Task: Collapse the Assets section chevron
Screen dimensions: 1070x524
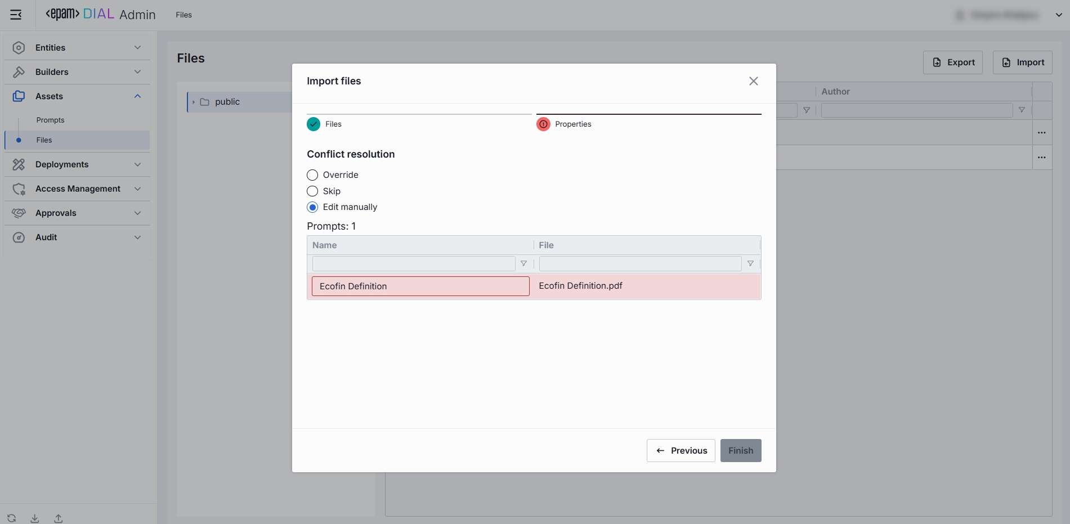Action: click(137, 96)
